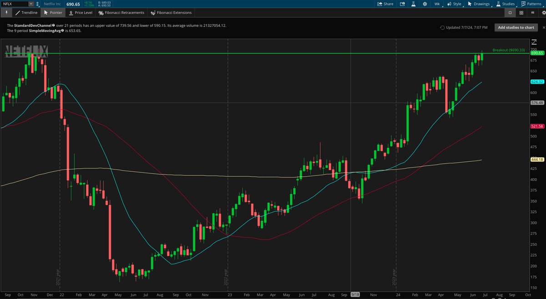546x299 pixels.
Task: Click the chart alert notification icon
Action: pyautogui.click(x=402, y=4)
